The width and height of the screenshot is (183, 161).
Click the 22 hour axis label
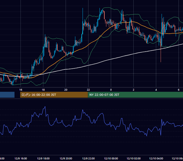[x=88, y=90]
